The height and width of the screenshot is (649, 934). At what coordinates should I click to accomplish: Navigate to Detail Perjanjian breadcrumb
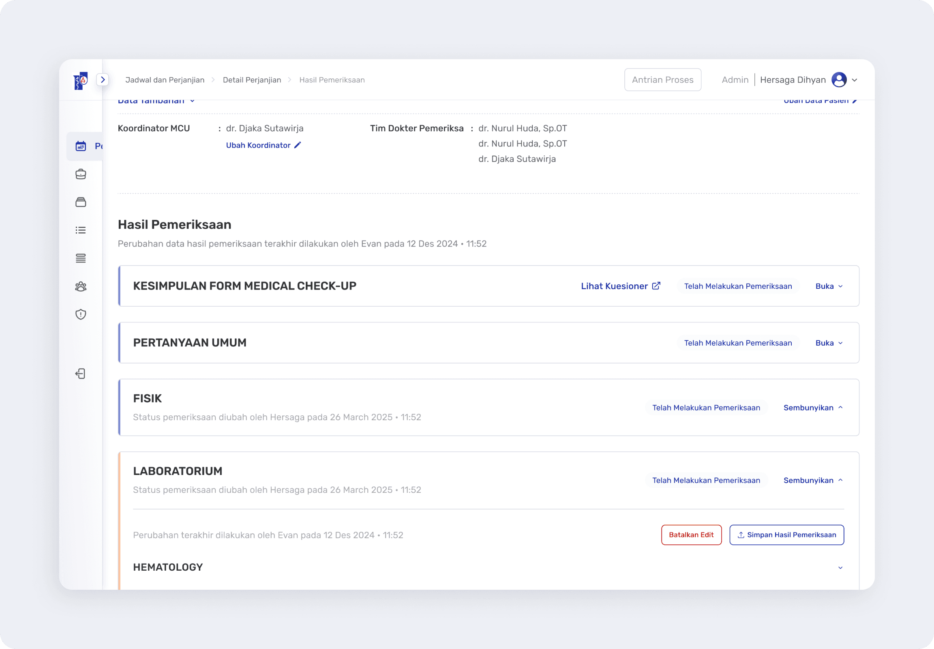click(x=252, y=80)
